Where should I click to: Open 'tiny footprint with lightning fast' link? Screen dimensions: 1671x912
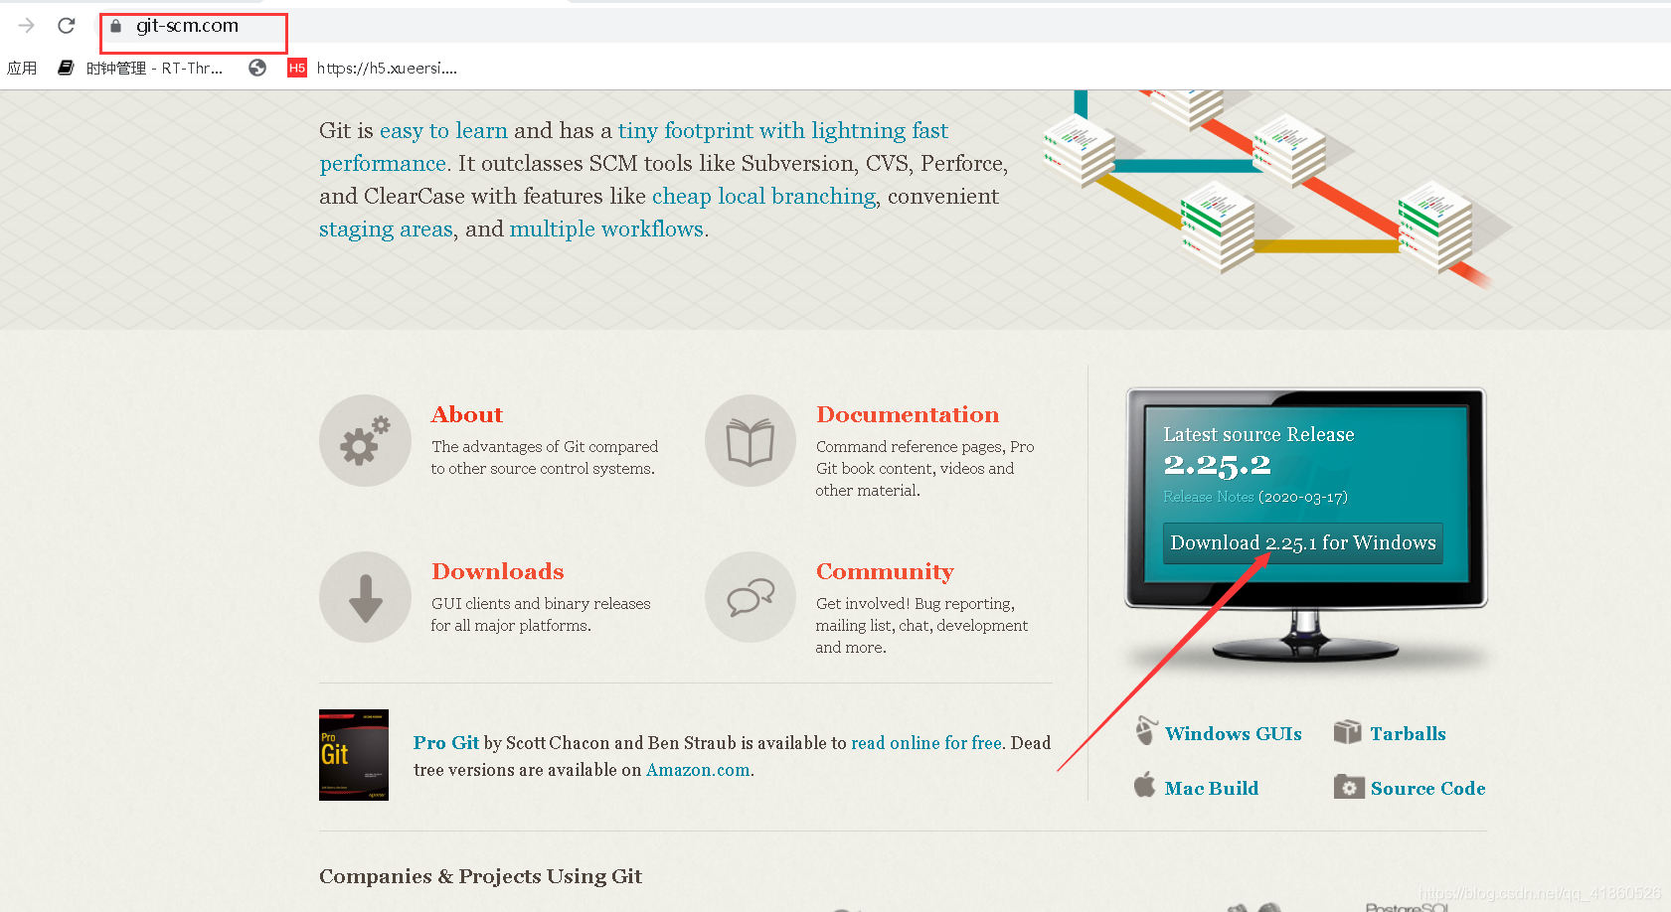click(783, 130)
